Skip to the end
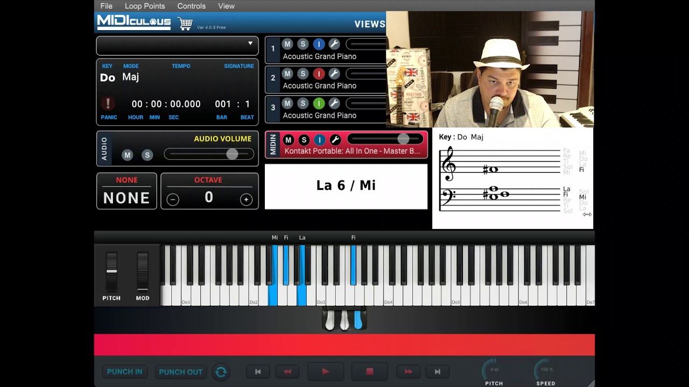This screenshot has height=387, width=689. (x=438, y=371)
